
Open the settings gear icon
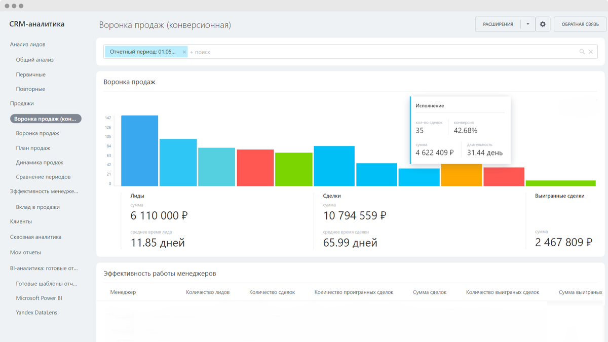(543, 24)
